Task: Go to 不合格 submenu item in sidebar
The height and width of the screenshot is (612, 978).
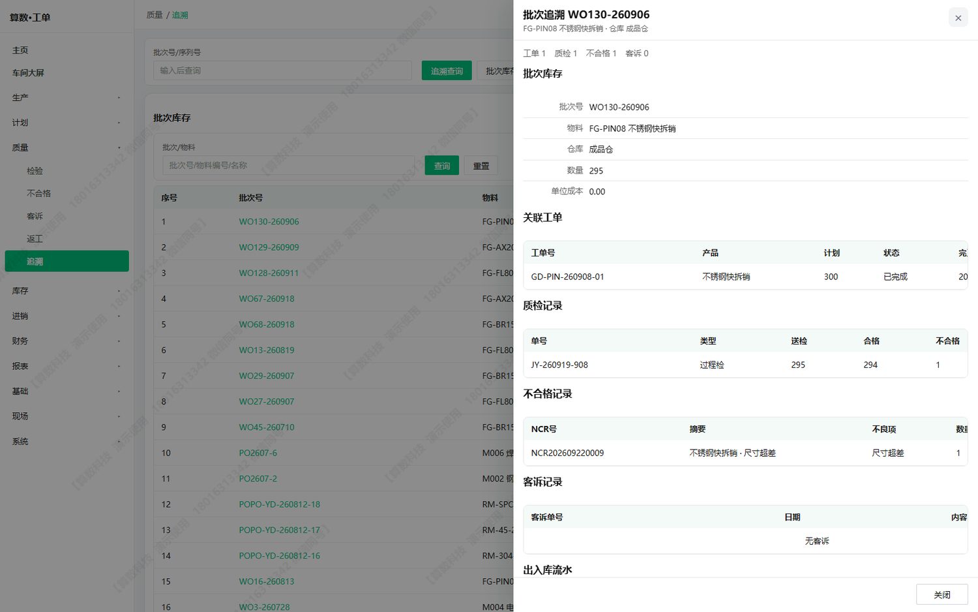Action: (x=67, y=194)
